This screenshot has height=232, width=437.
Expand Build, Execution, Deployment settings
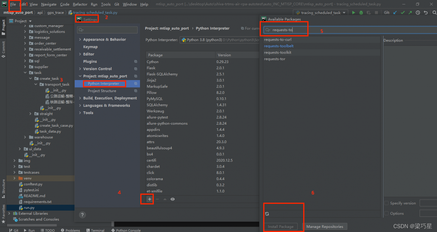(80, 98)
